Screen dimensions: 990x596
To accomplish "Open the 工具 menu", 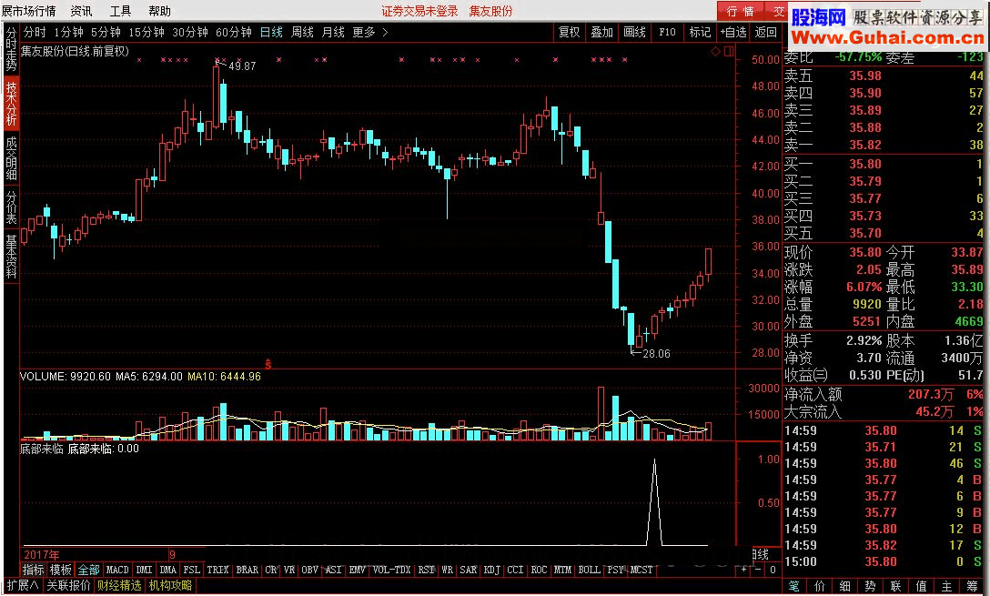I will point(120,11).
